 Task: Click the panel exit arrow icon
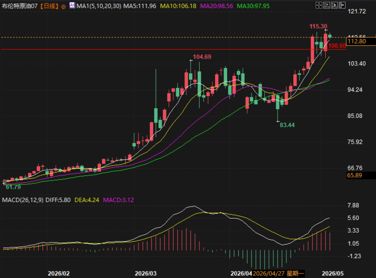click(342, 5)
